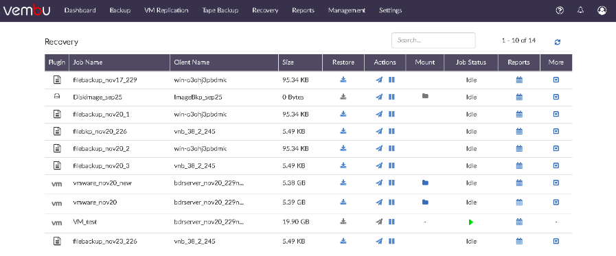Click restore icon for vmware_nov20
Screen dimensions: 616x256
343,202
